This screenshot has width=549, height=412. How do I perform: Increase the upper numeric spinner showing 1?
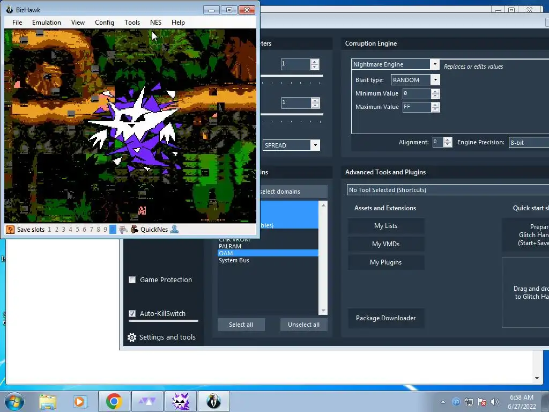(x=315, y=62)
